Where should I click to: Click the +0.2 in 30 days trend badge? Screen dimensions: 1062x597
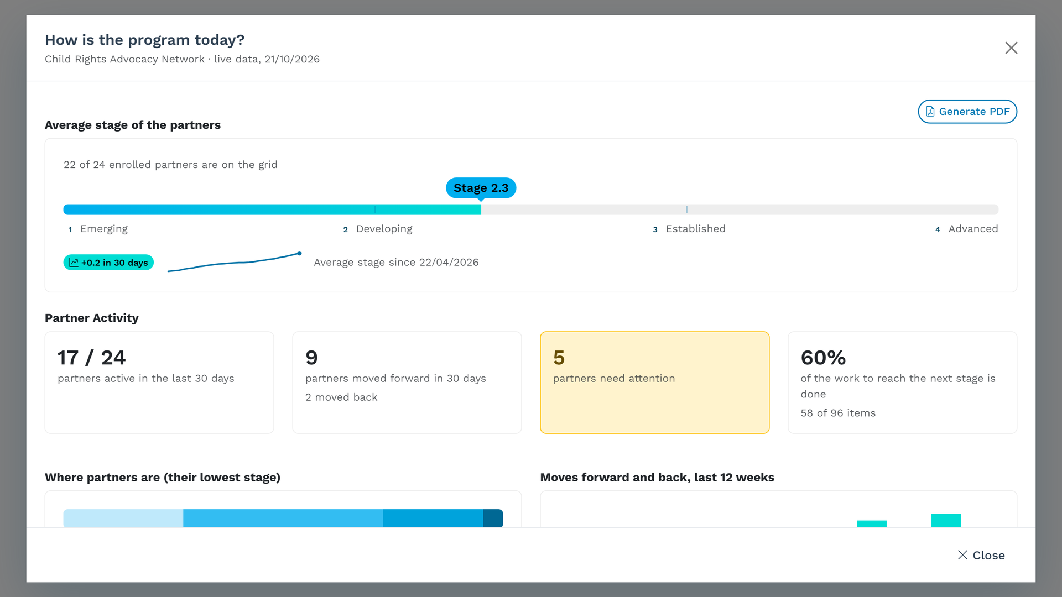[x=108, y=263]
